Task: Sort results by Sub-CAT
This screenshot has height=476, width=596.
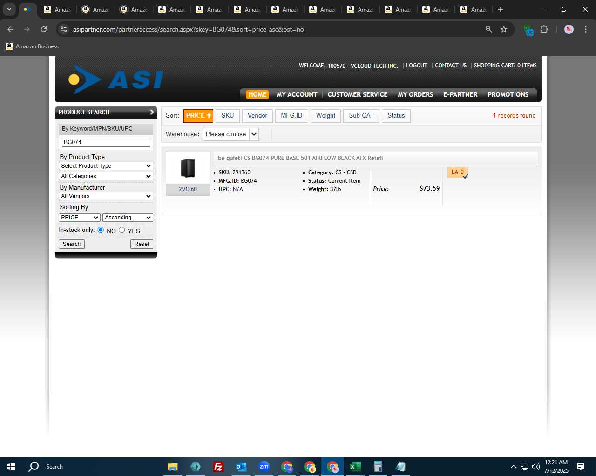Action: click(361, 116)
